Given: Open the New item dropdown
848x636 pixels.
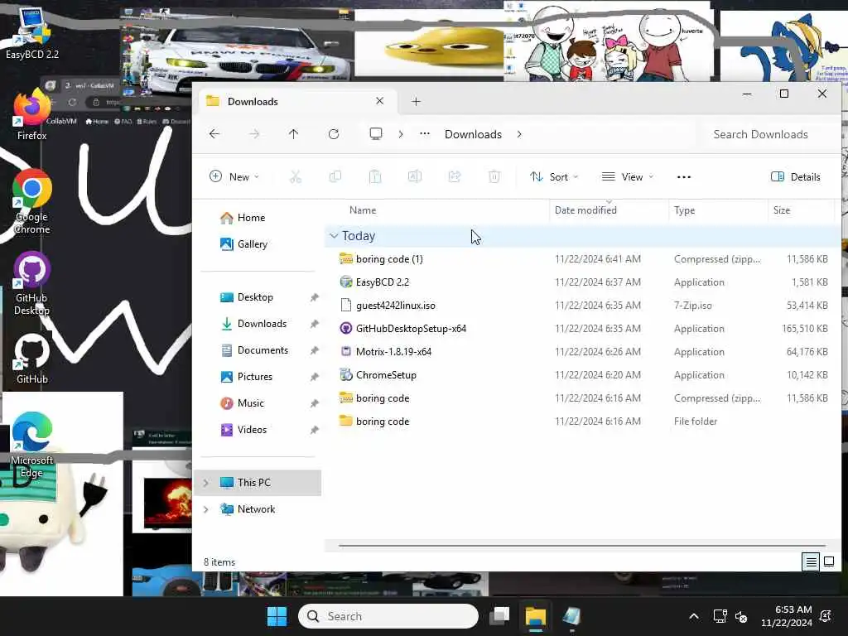Looking at the screenshot, I should [234, 177].
